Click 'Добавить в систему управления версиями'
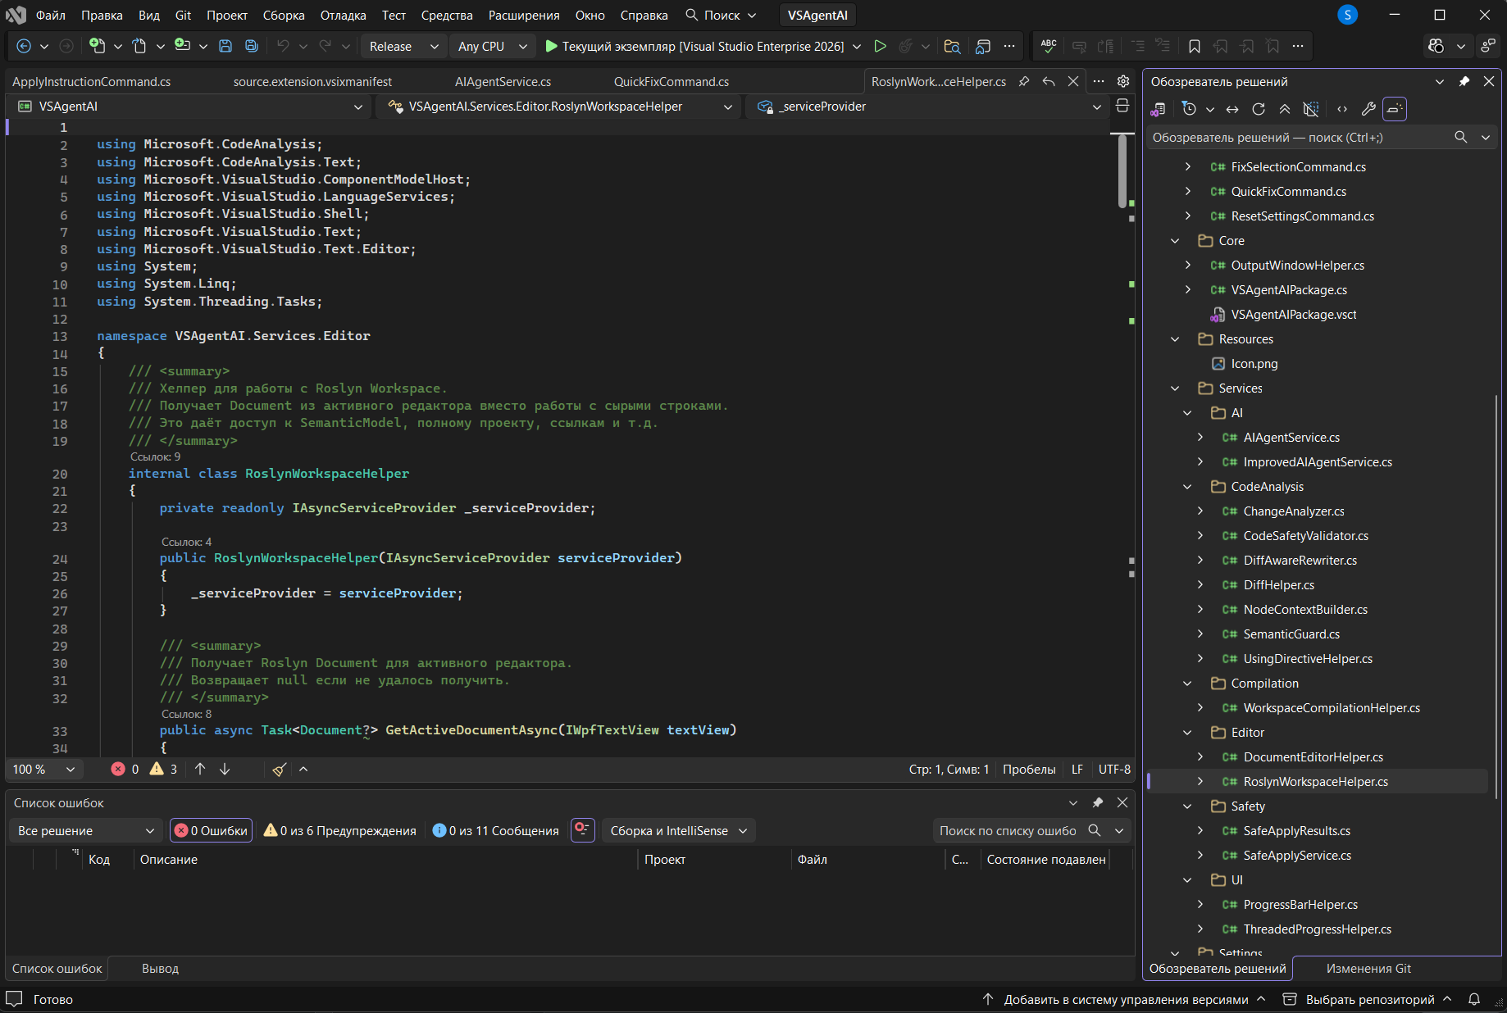The width and height of the screenshot is (1507, 1013). point(1126,1000)
